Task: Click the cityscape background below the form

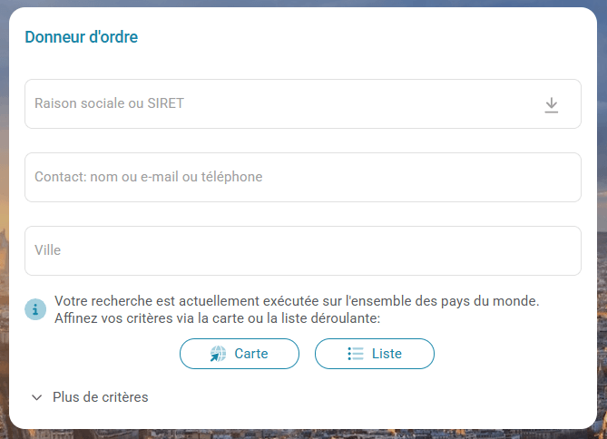Action: coord(303,434)
